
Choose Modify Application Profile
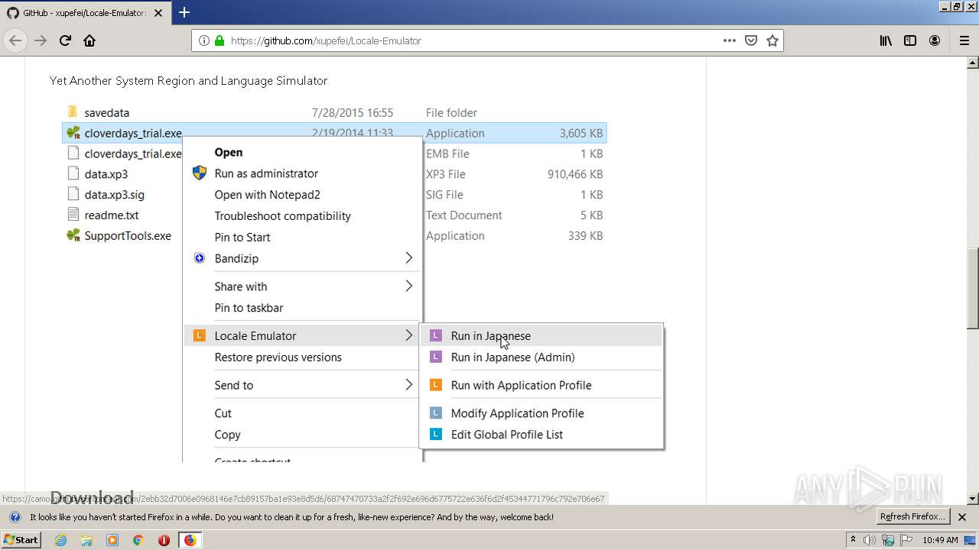[x=541, y=413]
